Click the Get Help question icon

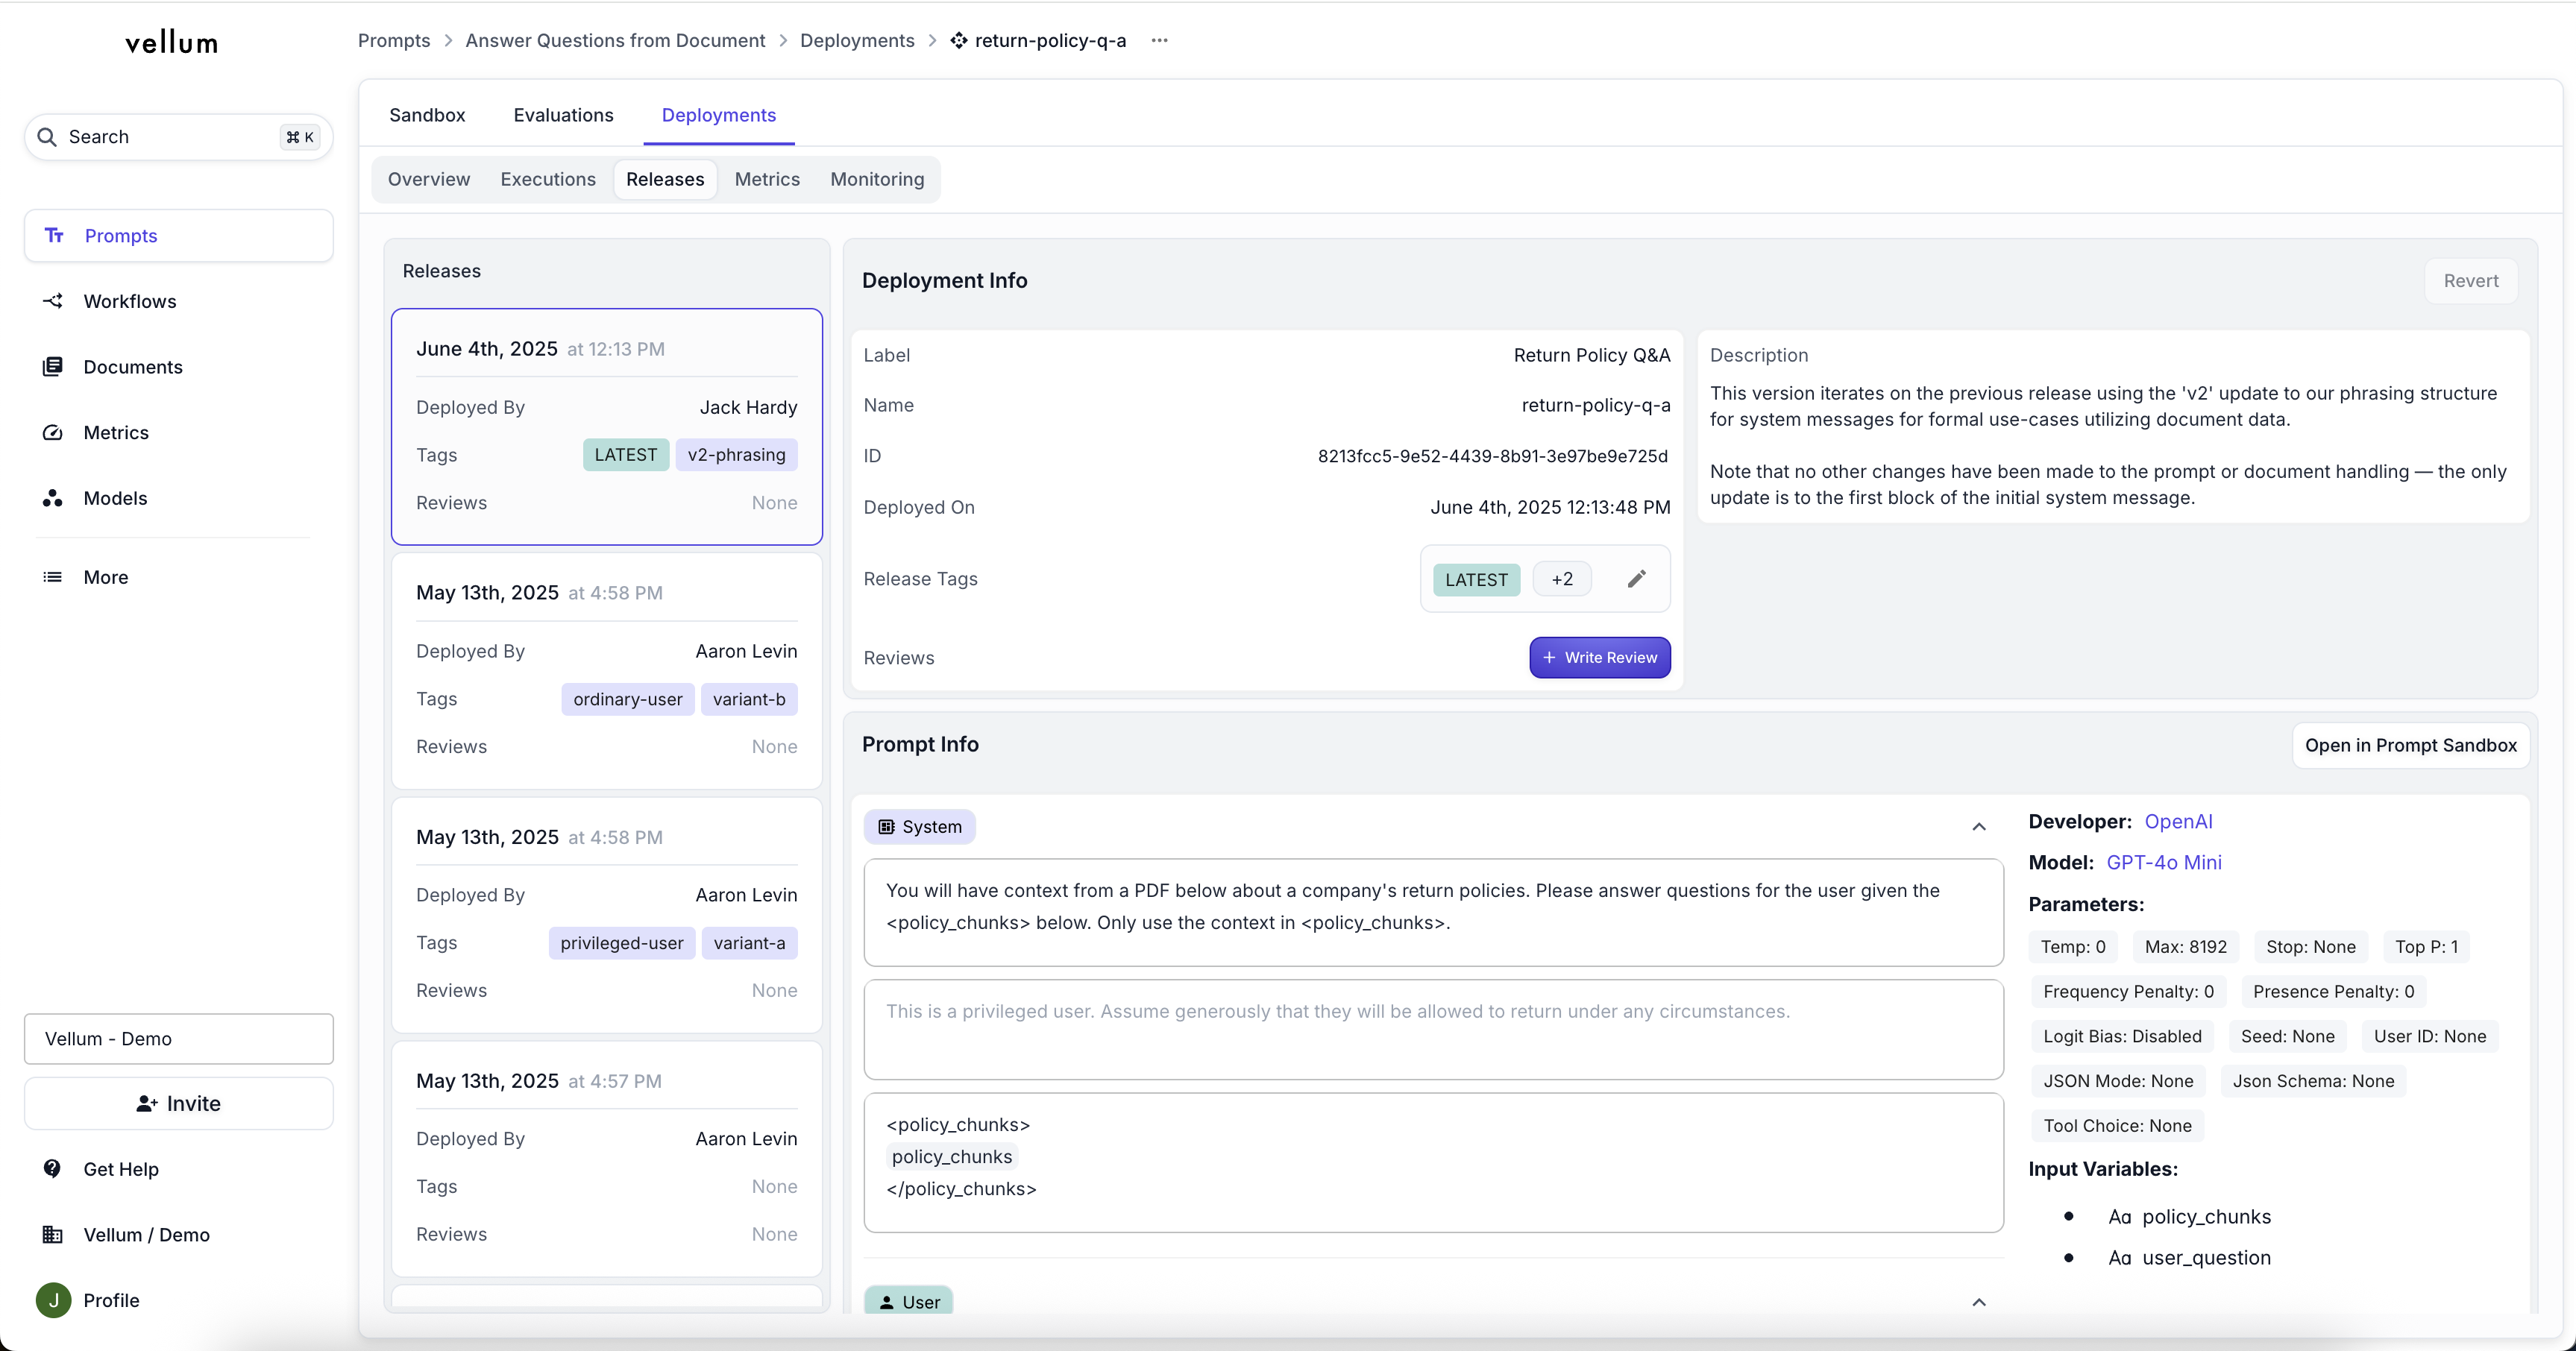coord(53,1169)
